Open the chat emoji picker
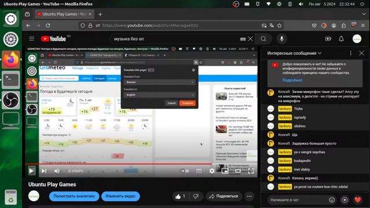Screen dimensions: 370x208 click(332, 200)
